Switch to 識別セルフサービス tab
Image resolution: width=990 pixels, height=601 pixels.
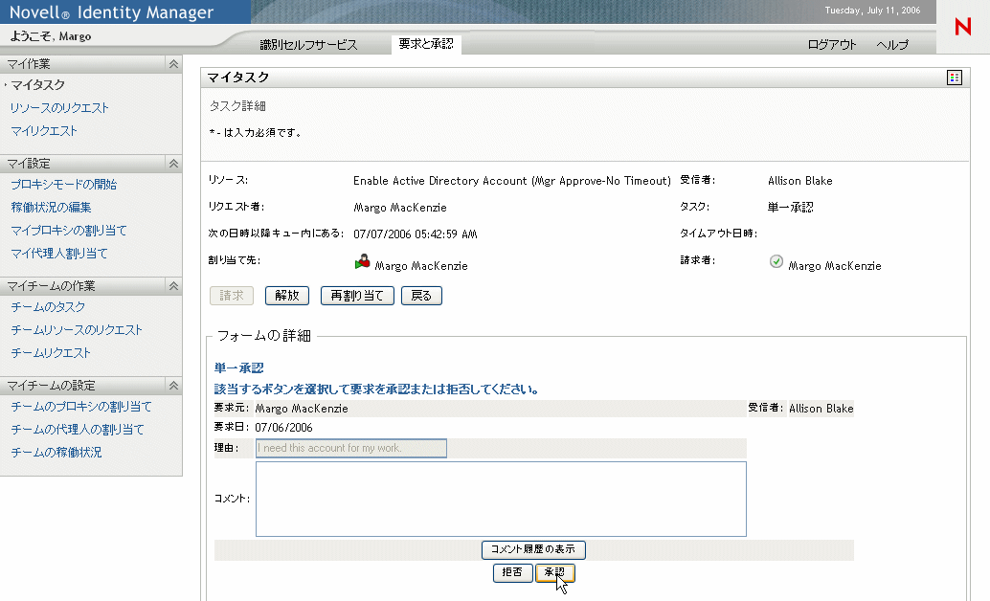[308, 45]
